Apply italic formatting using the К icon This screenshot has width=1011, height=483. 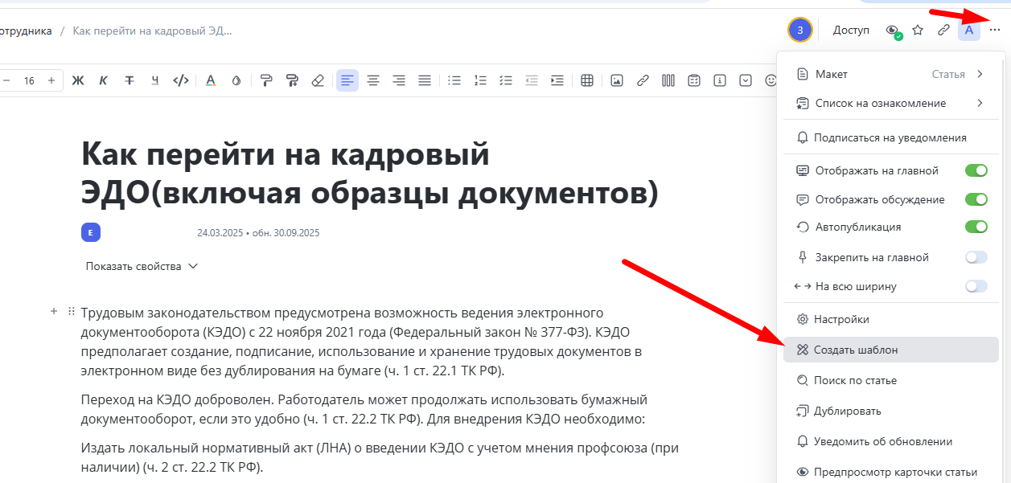[103, 80]
